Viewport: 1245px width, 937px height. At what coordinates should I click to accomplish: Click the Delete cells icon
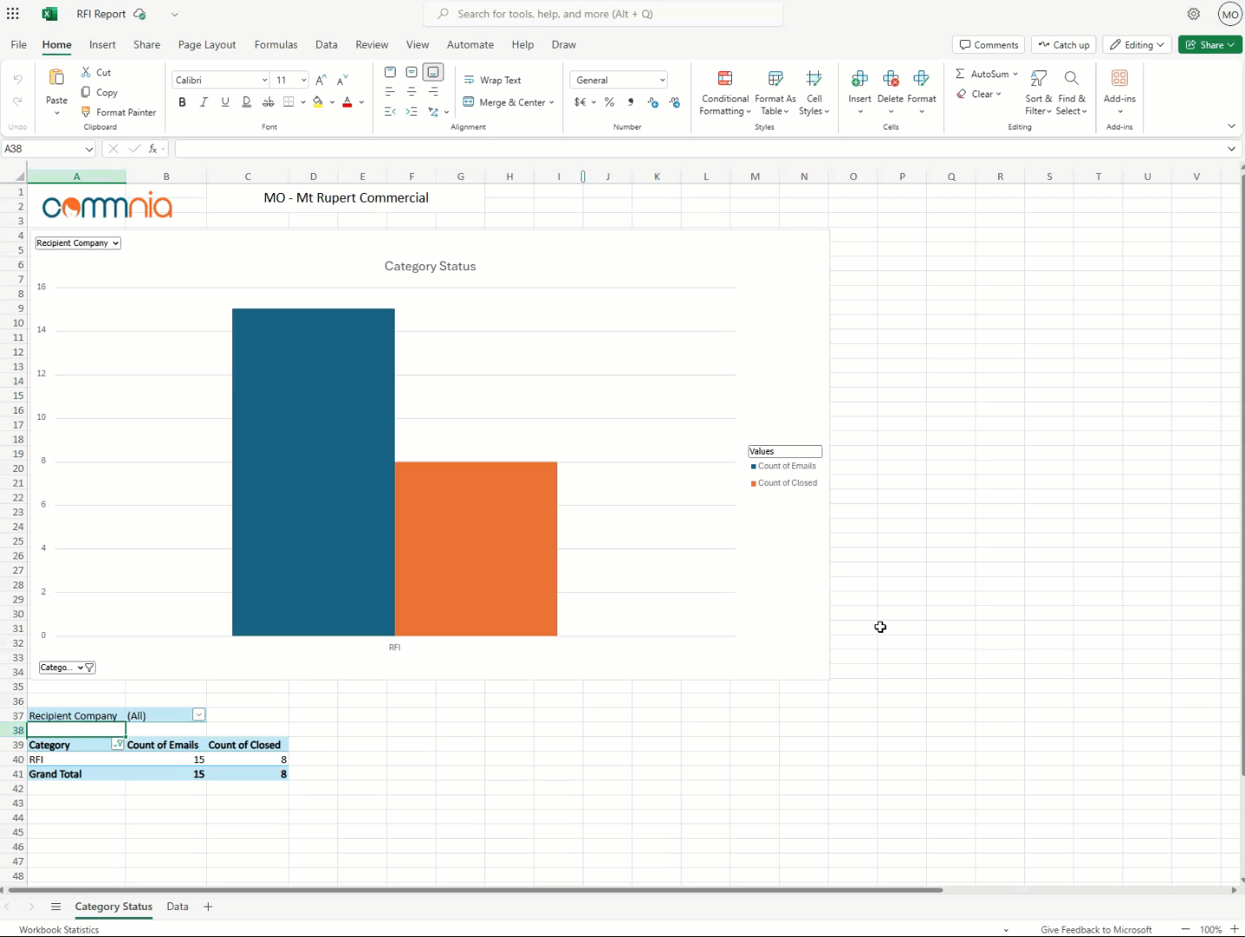[x=890, y=79]
